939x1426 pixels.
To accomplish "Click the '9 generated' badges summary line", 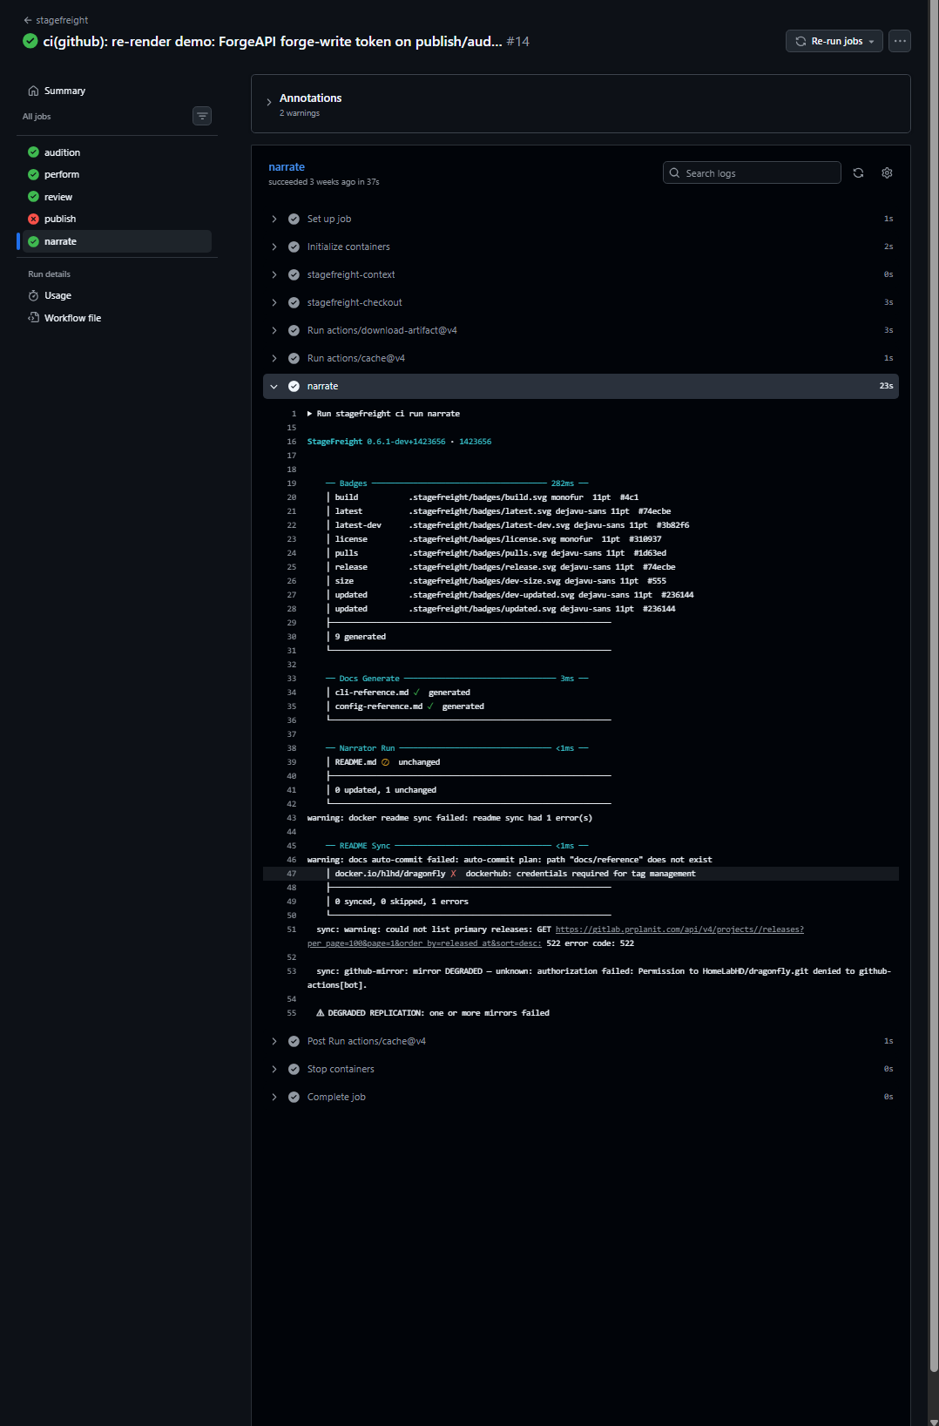I will coord(361,637).
